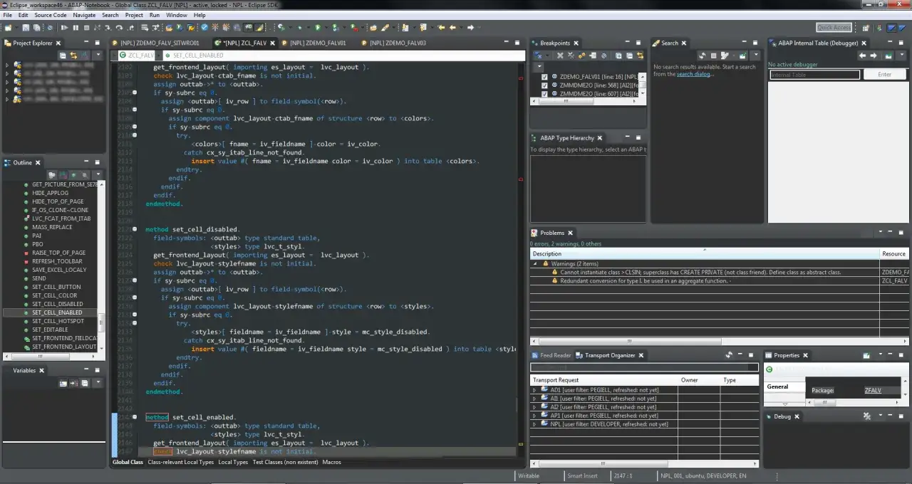912x484 pixels.
Task: Click Collapse All icon in Project Explorer
Action: (63, 56)
